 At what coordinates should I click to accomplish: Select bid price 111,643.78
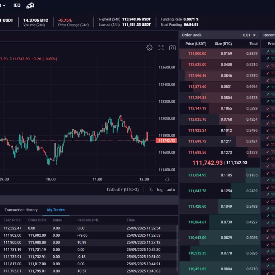197,191
